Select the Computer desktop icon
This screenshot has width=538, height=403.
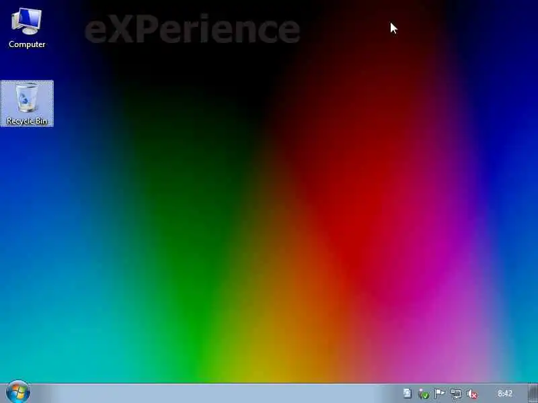point(27,28)
